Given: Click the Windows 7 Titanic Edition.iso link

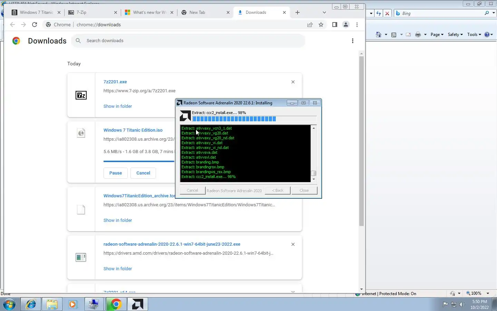Looking at the screenshot, I should pos(133,130).
